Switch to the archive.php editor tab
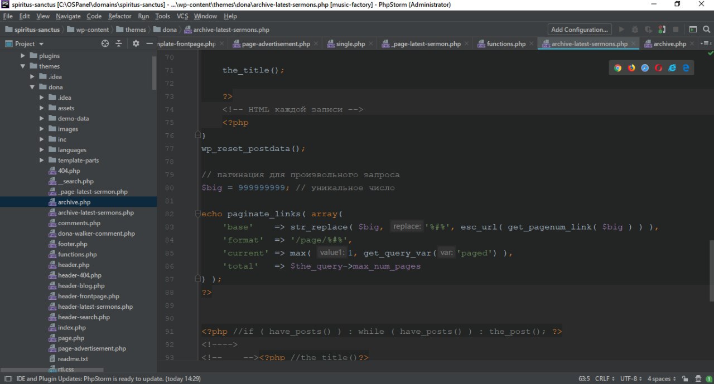This screenshot has height=384, width=714. [x=669, y=43]
